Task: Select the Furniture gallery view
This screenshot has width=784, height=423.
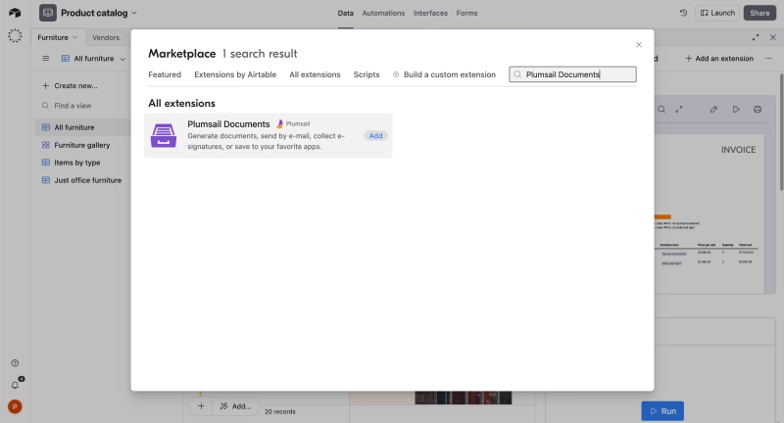Action: point(82,145)
